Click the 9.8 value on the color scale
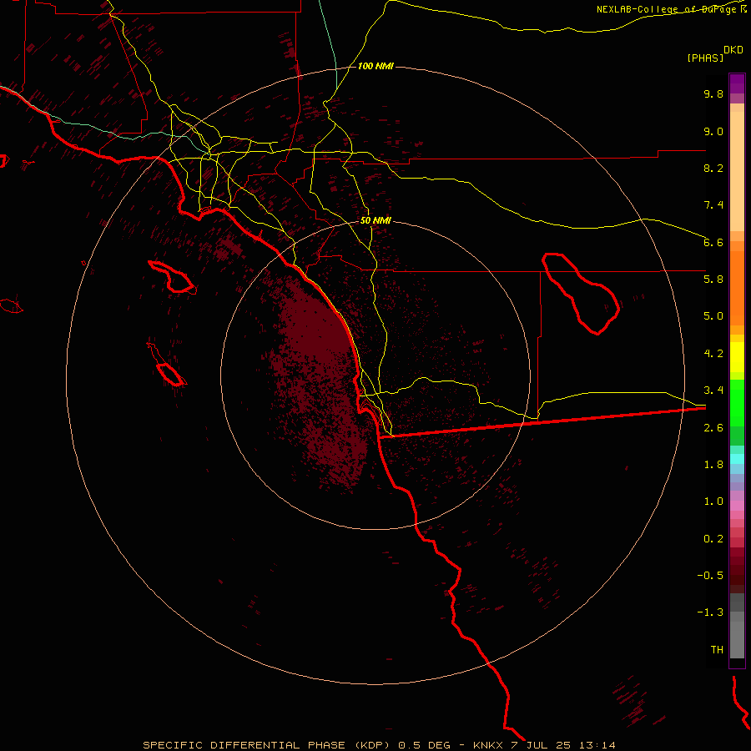Viewport: 751px width, 751px height. pos(713,93)
